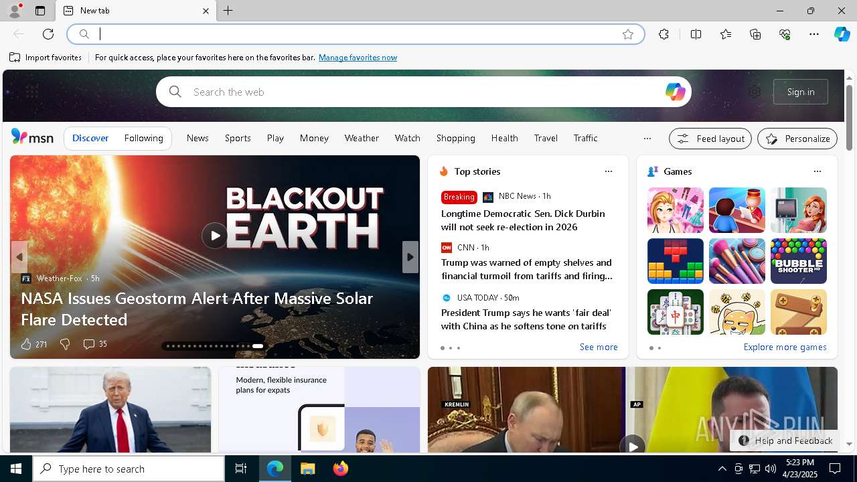Image resolution: width=857 pixels, height=482 pixels.
Task: Open a new browser tab
Action: point(228,11)
